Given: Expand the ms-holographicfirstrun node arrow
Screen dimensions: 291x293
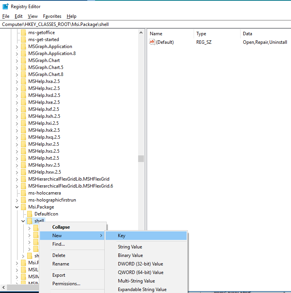Looking at the screenshot, I should coord(17,200).
